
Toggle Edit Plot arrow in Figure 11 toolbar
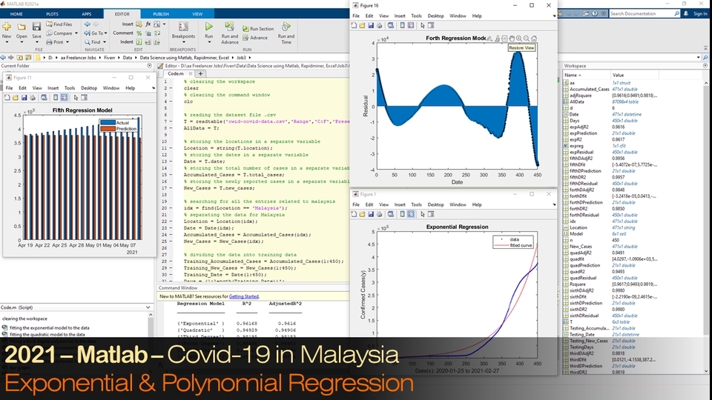point(76,98)
